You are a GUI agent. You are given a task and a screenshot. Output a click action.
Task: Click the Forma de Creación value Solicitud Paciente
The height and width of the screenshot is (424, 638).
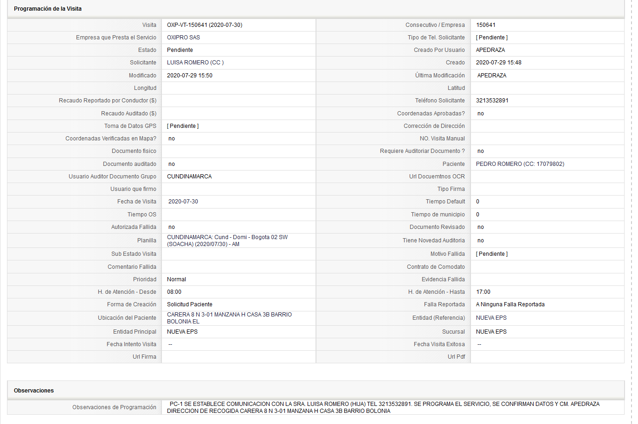pos(190,304)
